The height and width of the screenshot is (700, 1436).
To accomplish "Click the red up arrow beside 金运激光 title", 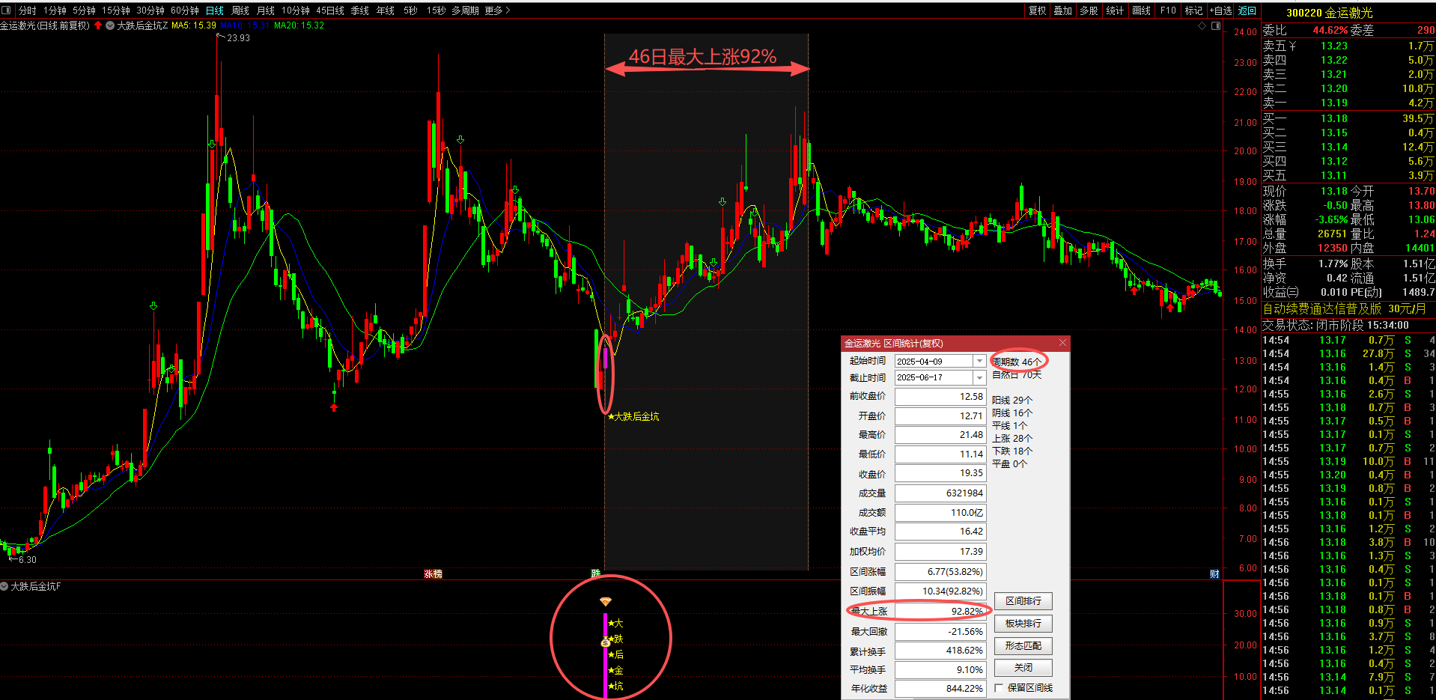I will click(x=98, y=25).
